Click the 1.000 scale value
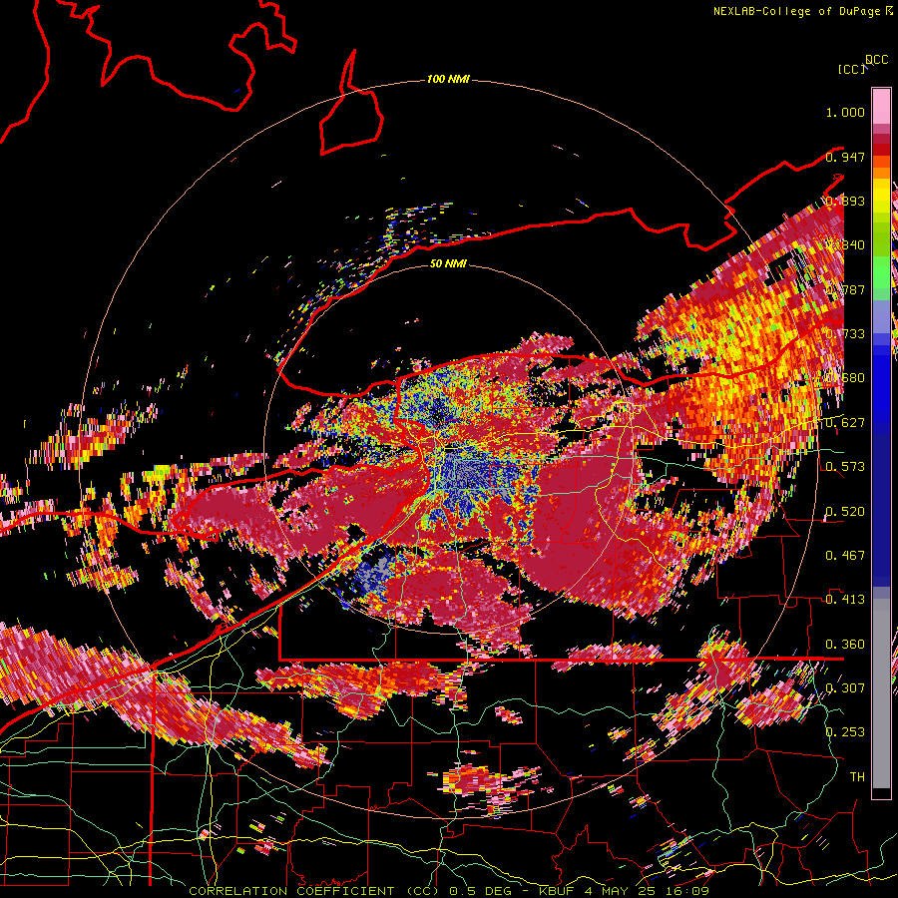 tap(845, 112)
